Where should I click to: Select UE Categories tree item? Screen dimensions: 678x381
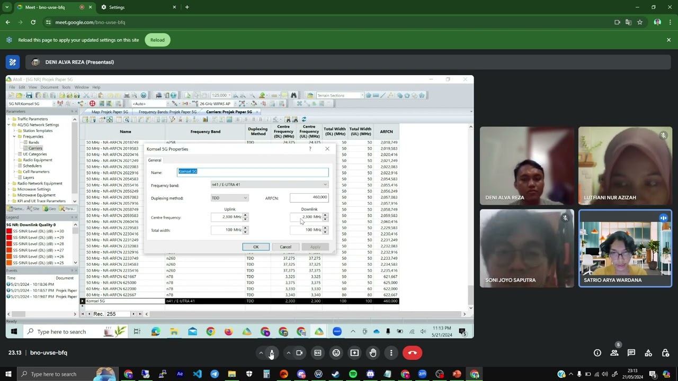(x=35, y=154)
